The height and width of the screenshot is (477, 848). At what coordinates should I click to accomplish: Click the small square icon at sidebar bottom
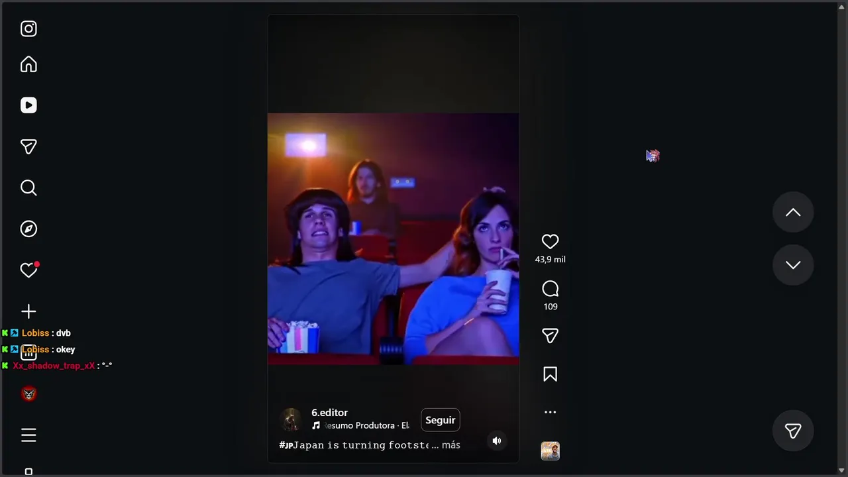28,472
